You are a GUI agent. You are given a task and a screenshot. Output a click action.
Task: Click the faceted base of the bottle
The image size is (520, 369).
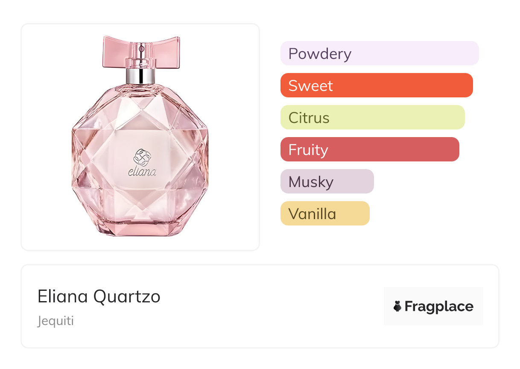point(140,226)
